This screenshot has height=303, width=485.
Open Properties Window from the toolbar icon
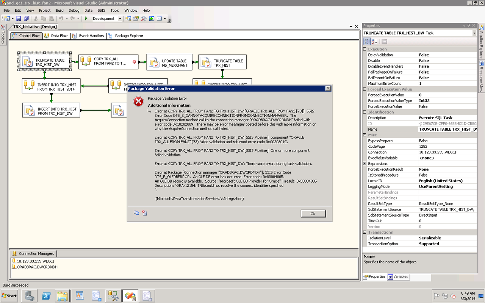[x=136, y=19]
